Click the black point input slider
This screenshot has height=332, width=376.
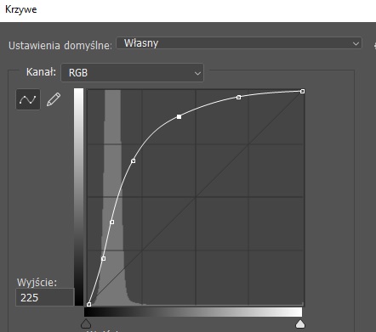(x=86, y=324)
